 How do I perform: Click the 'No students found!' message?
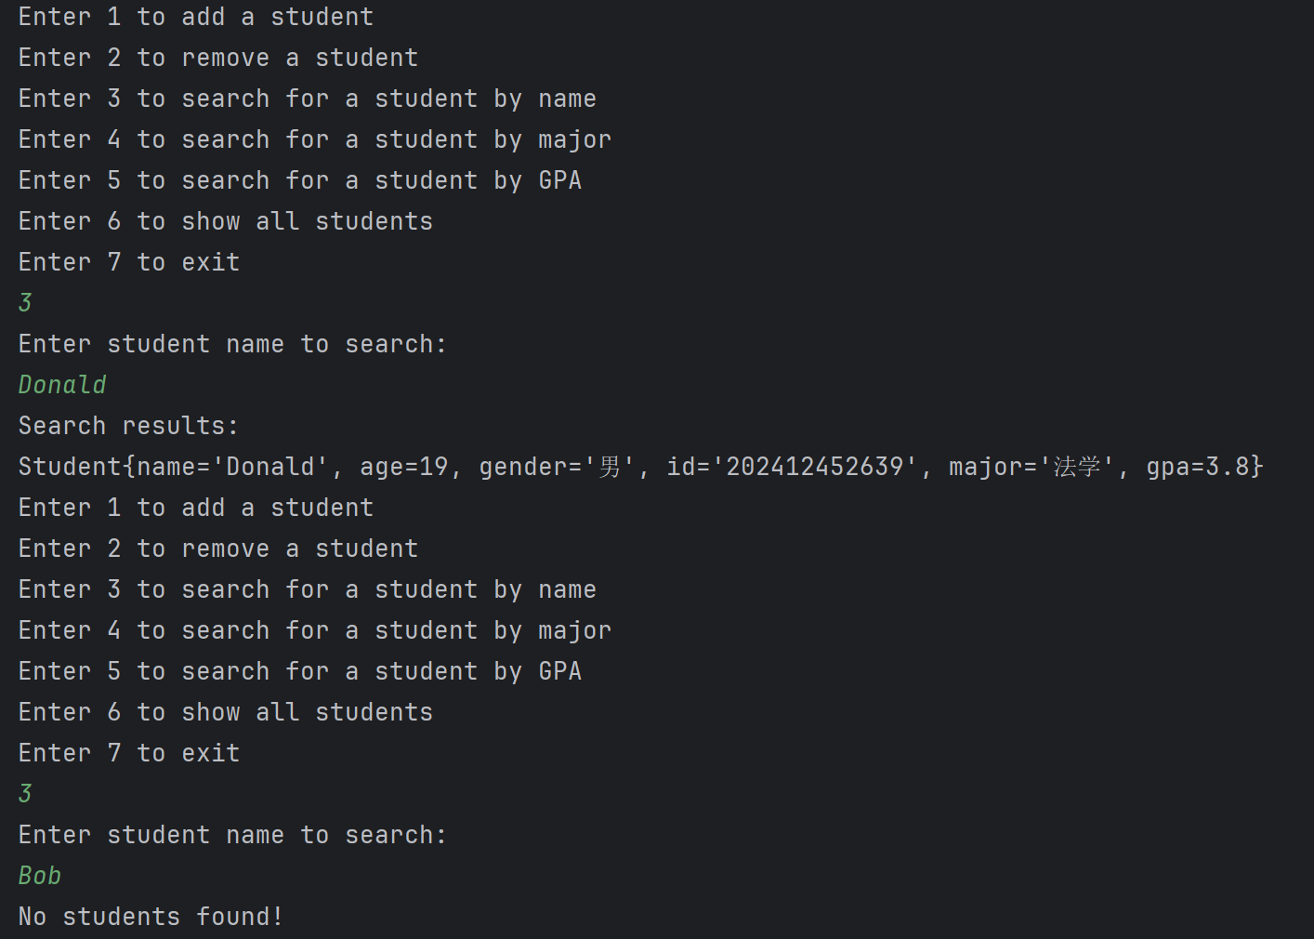151,917
